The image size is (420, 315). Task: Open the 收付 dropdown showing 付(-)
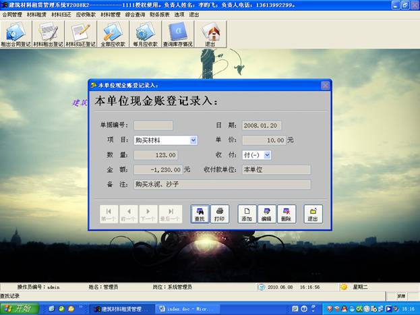(268, 155)
